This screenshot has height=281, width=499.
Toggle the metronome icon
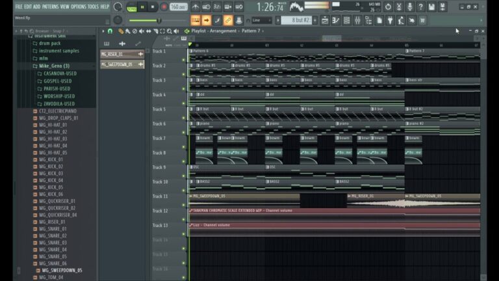tap(195, 7)
